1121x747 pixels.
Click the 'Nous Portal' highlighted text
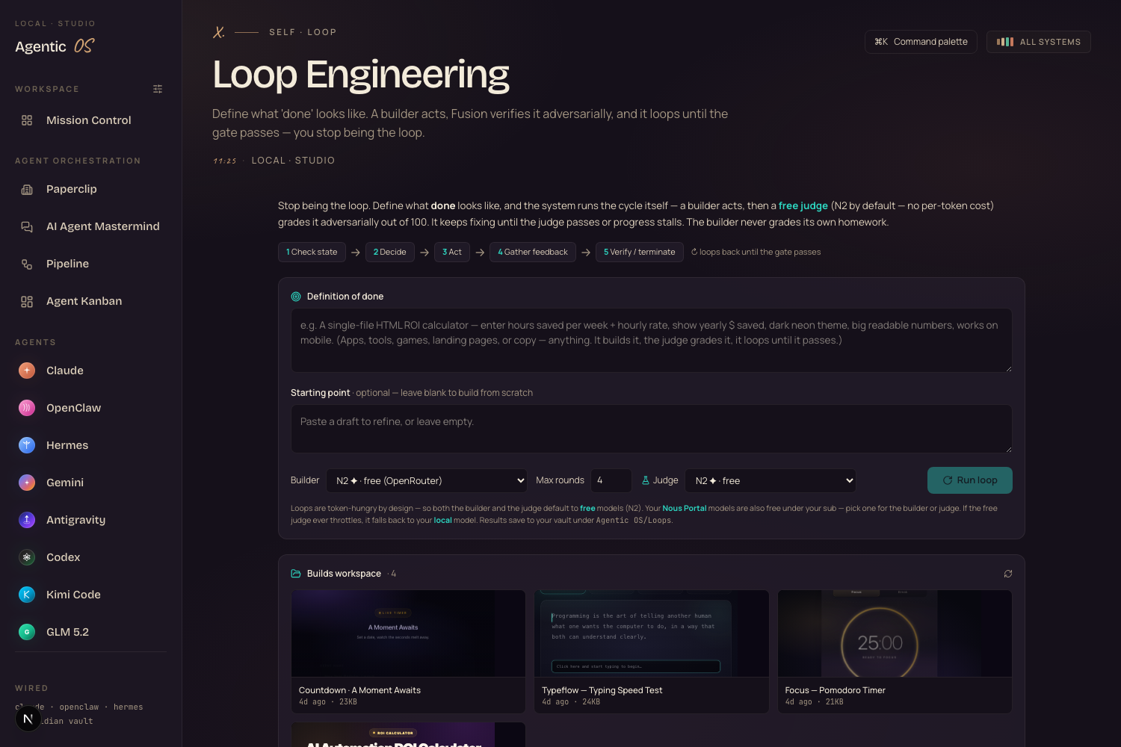(685, 508)
